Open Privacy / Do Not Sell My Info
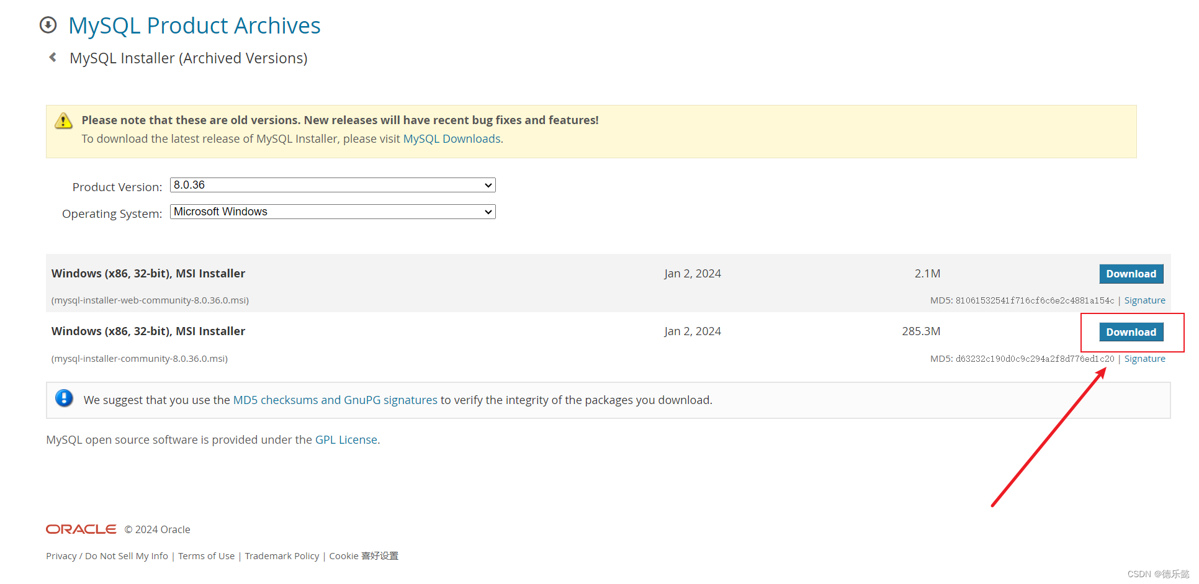The width and height of the screenshot is (1199, 584). (x=107, y=556)
